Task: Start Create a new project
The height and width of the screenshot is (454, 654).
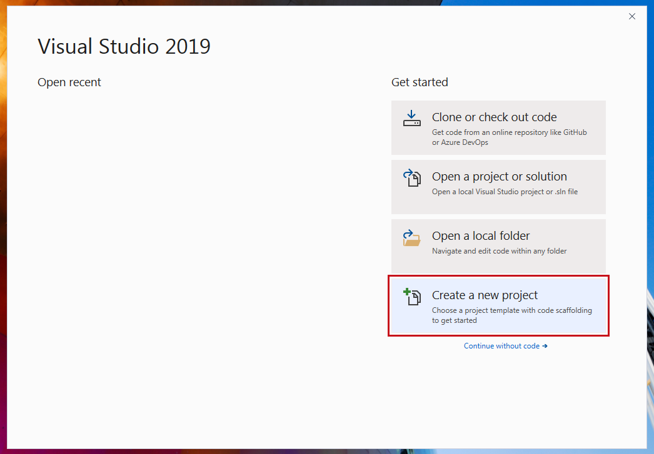Action: (498, 306)
